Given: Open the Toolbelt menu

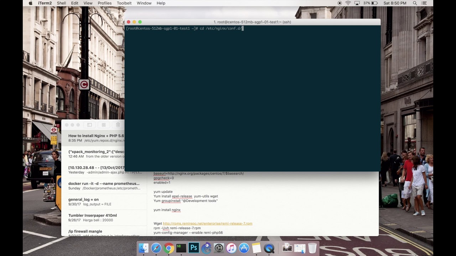Looking at the screenshot, I should 124,3.
